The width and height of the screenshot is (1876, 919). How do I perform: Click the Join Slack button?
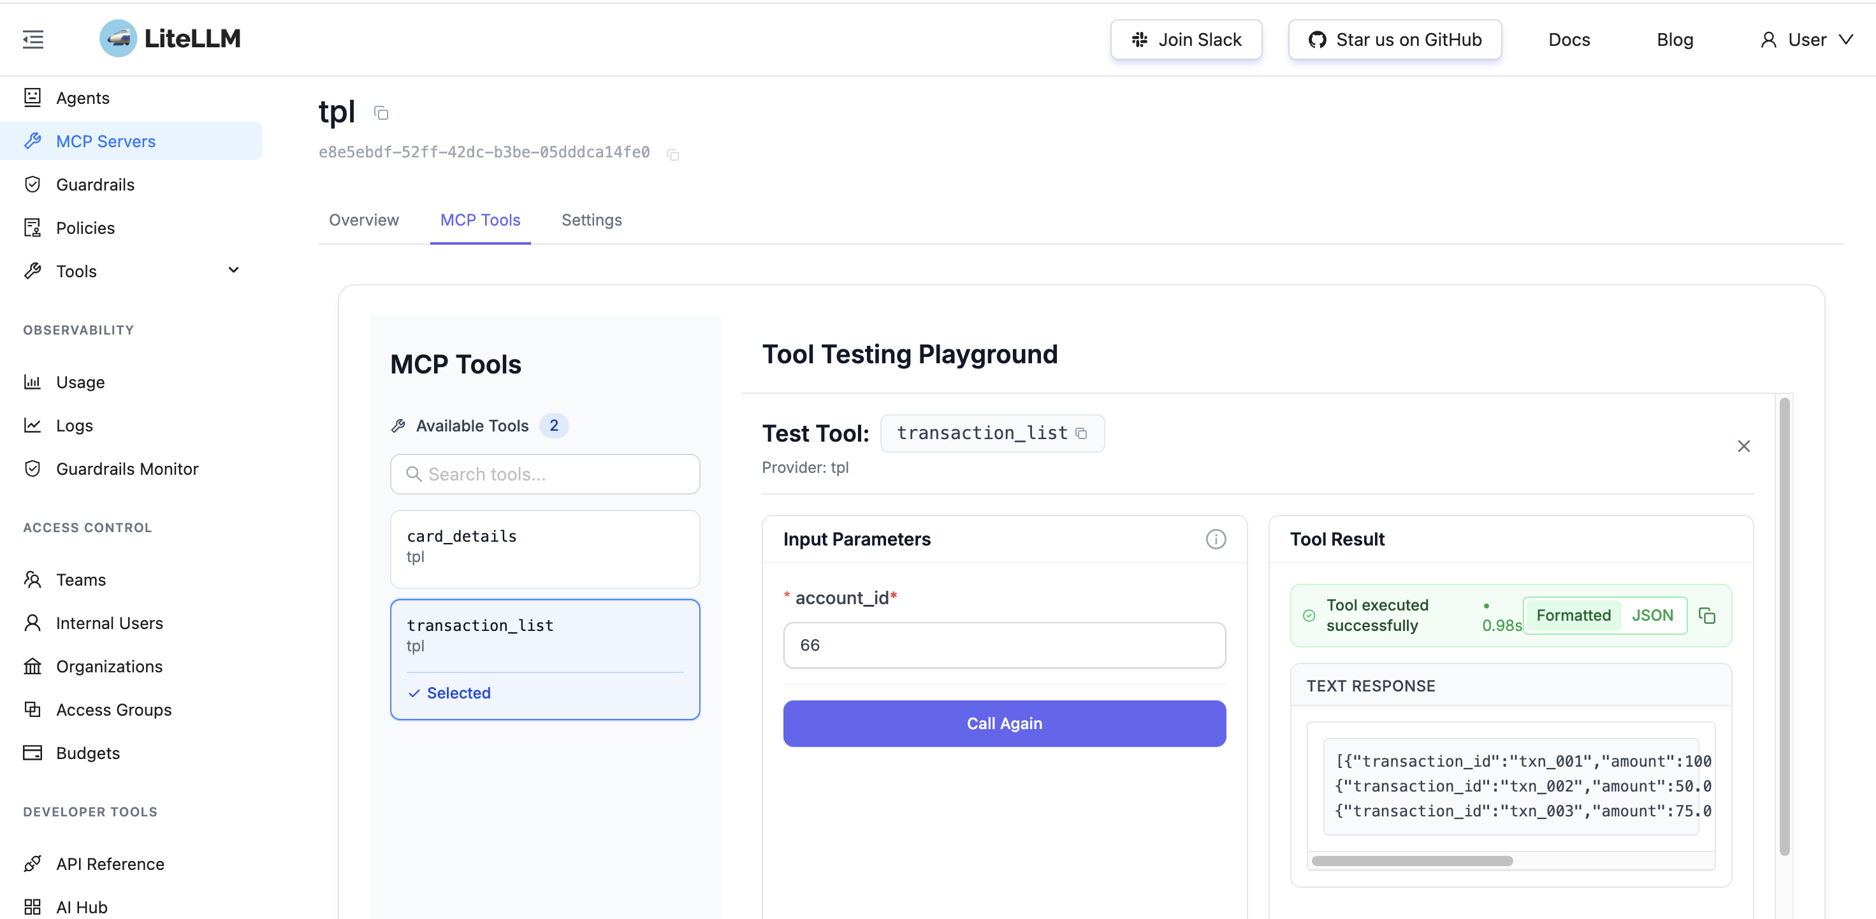(x=1186, y=40)
